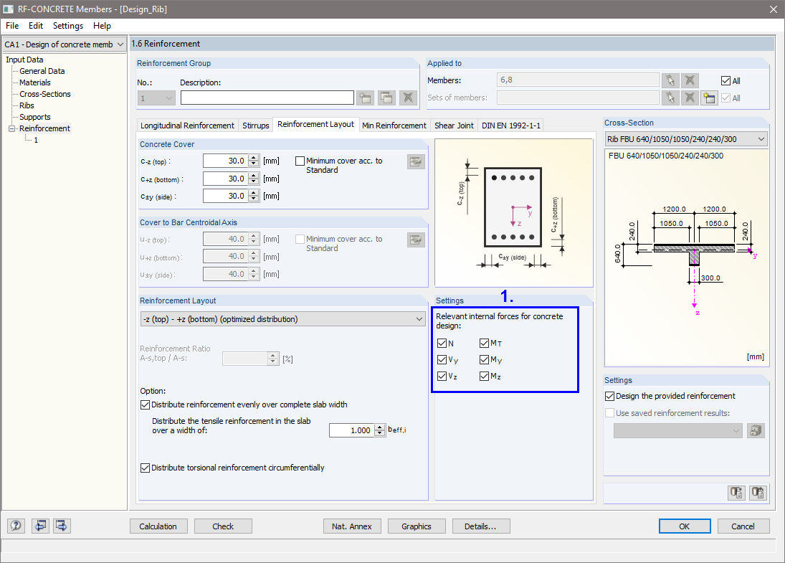Increase C-z (top) cover using the stepper
Image resolution: width=785 pixels, height=563 pixels.
pos(254,157)
